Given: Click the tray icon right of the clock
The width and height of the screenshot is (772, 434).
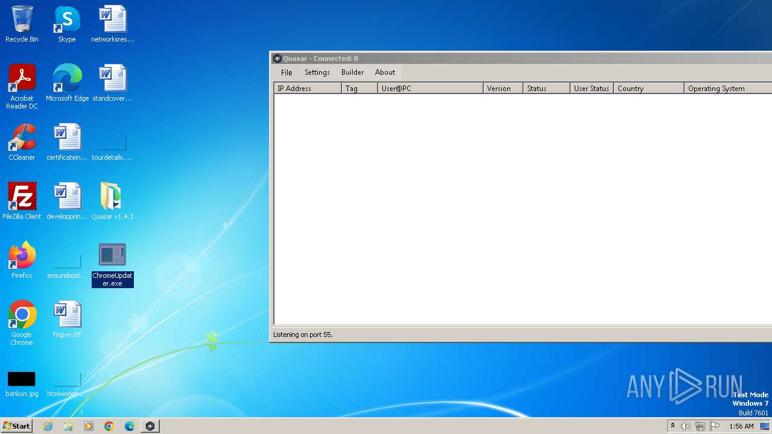Looking at the screenshot, I should tap(765, 426).
